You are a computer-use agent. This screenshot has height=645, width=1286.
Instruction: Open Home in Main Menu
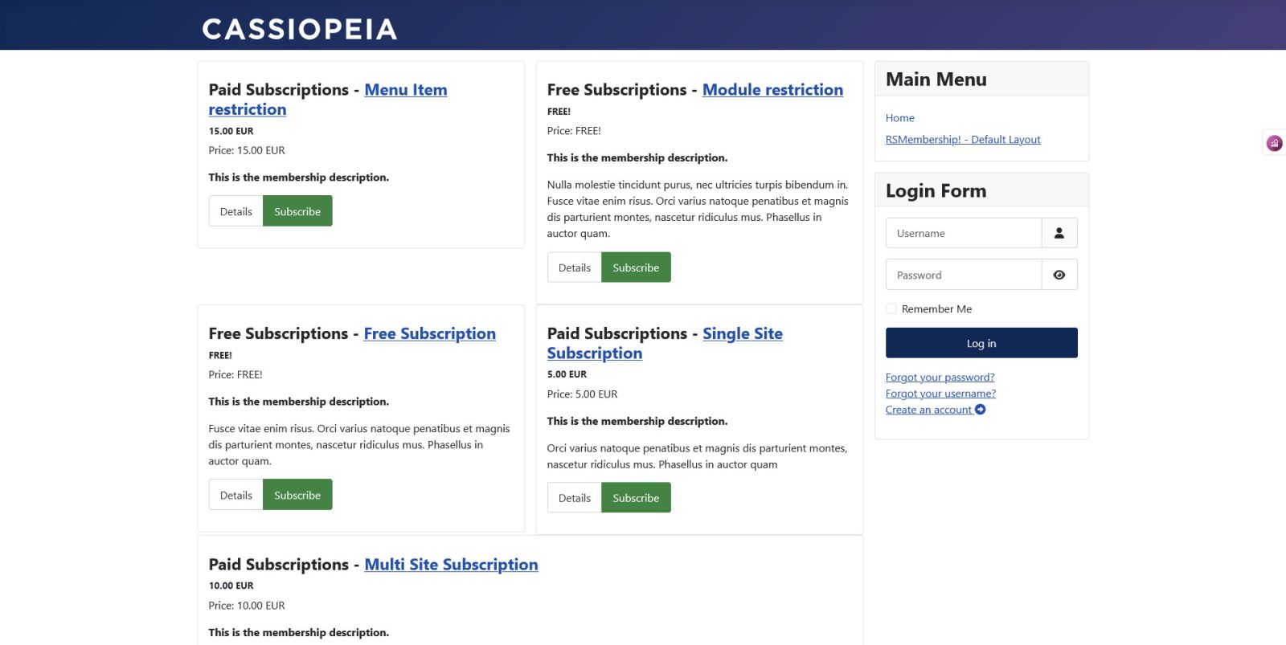[x=900, y=117]
